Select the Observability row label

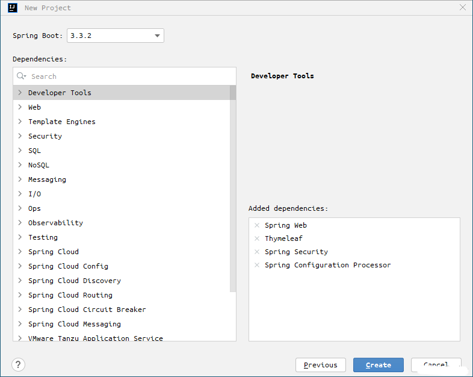55,223
